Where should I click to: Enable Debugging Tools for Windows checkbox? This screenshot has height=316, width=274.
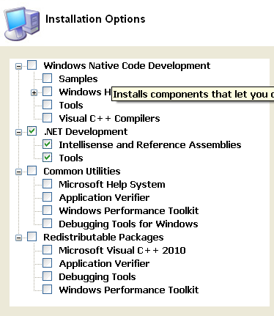click(47, 224)
